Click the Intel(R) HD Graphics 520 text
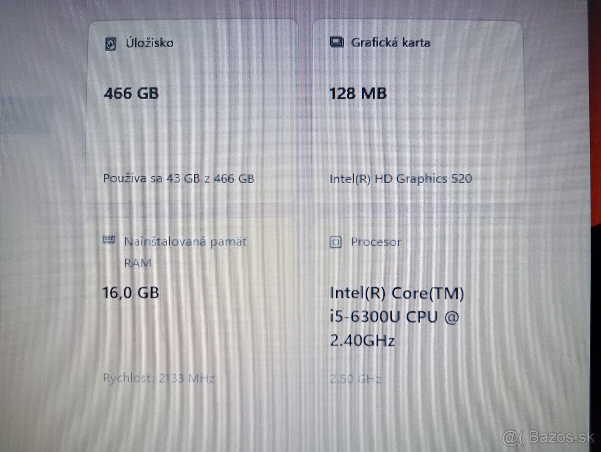601x452 pixels. 401,179
